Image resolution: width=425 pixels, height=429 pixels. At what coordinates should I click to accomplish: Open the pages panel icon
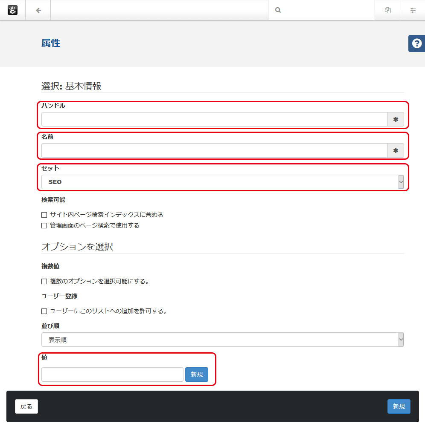[x=388, y=10]
